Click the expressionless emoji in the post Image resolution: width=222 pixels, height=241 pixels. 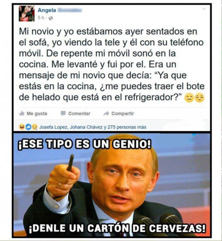point(189,98)
